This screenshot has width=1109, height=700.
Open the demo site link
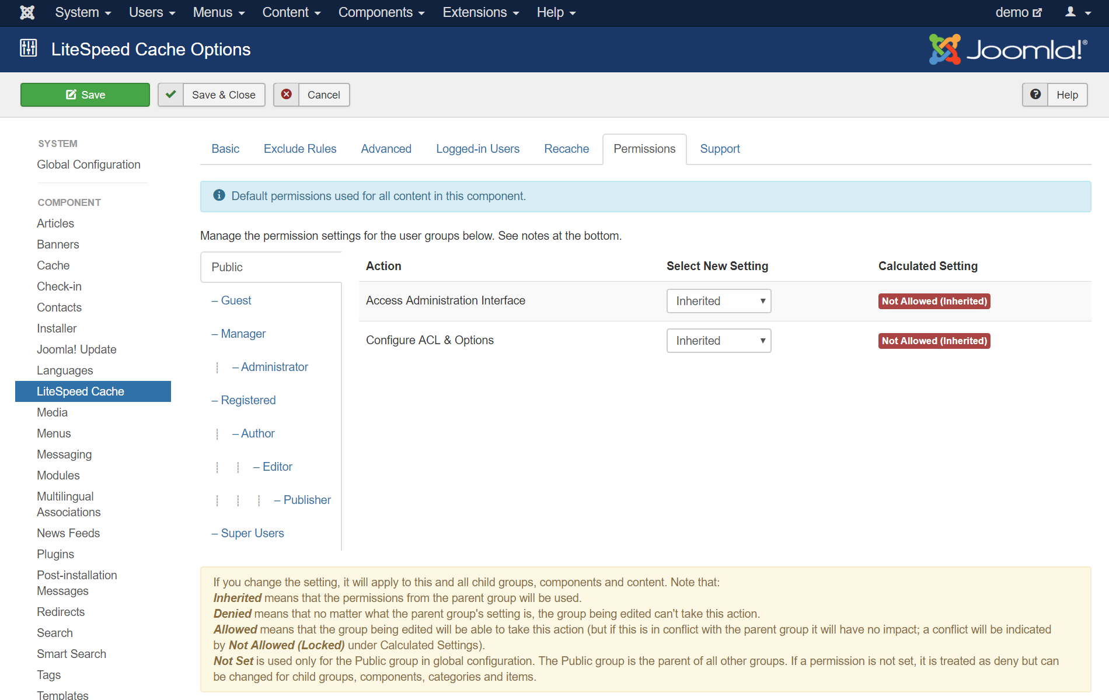pos(1019,12)
